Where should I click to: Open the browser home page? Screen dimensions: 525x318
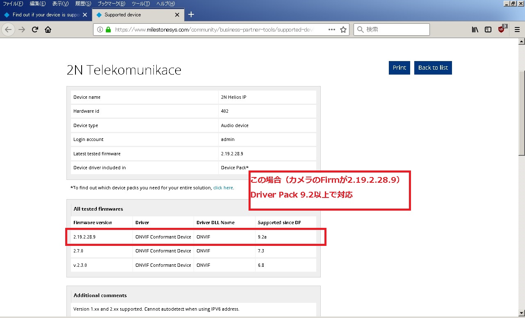coord(48,30)
